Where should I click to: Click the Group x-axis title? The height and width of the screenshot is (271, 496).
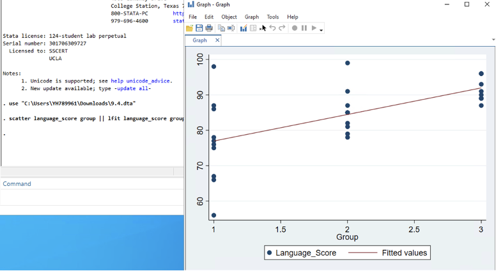pos(347,237)
